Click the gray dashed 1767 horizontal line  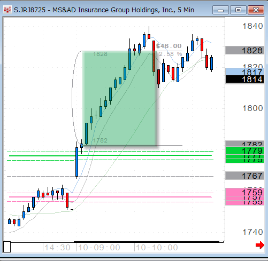[x=110, y=176]
